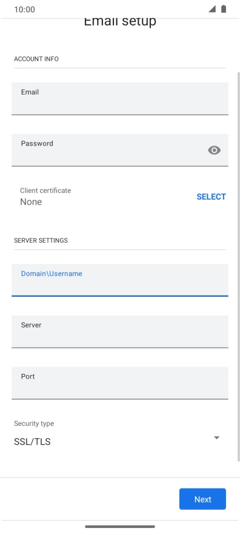Tap the SERVER SETTINGS section header
Viewport: 240px width, 534px height.
tap(41, 240)
